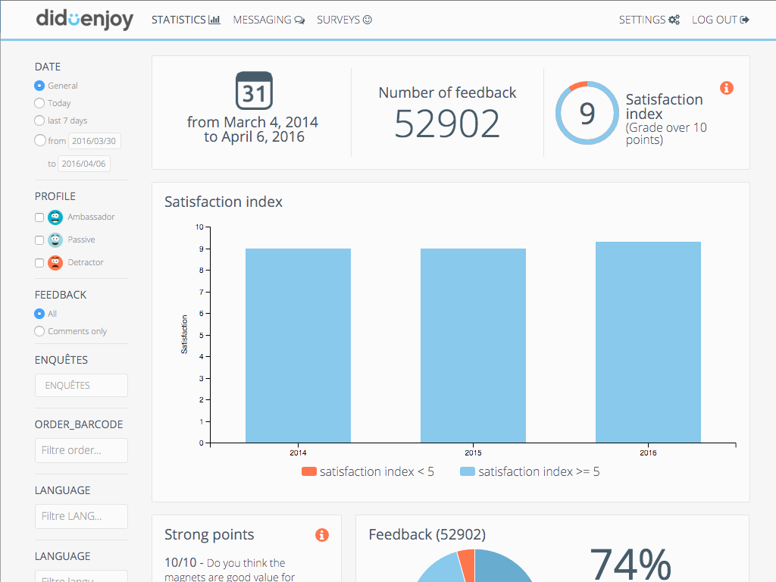
Task: Open Settings via the gears icon
Action: pyautogui.click(x=674, y=19)
